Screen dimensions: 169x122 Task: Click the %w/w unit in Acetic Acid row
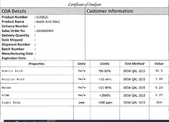(82, 71)
